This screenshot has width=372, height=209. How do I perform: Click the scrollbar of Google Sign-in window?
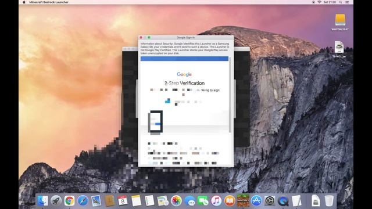(230, 95)
